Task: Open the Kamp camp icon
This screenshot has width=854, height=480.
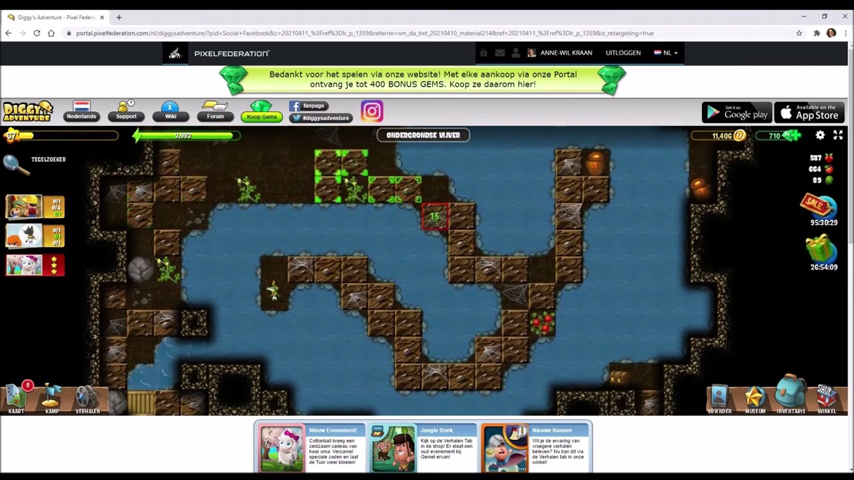Action: (51, 398)
